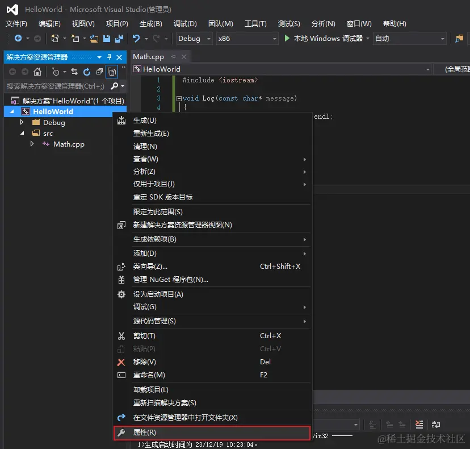This screenshot has height=449, width=470.
Task: Toggle the pin on Math.cpp tab
Action: point(173,56)
